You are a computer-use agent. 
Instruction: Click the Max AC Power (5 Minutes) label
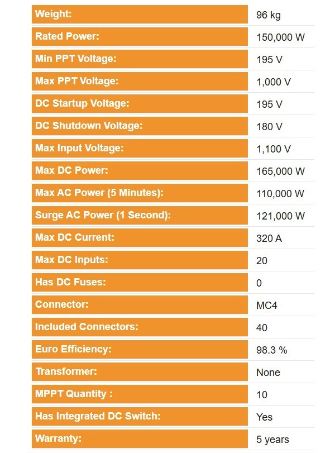99,193
